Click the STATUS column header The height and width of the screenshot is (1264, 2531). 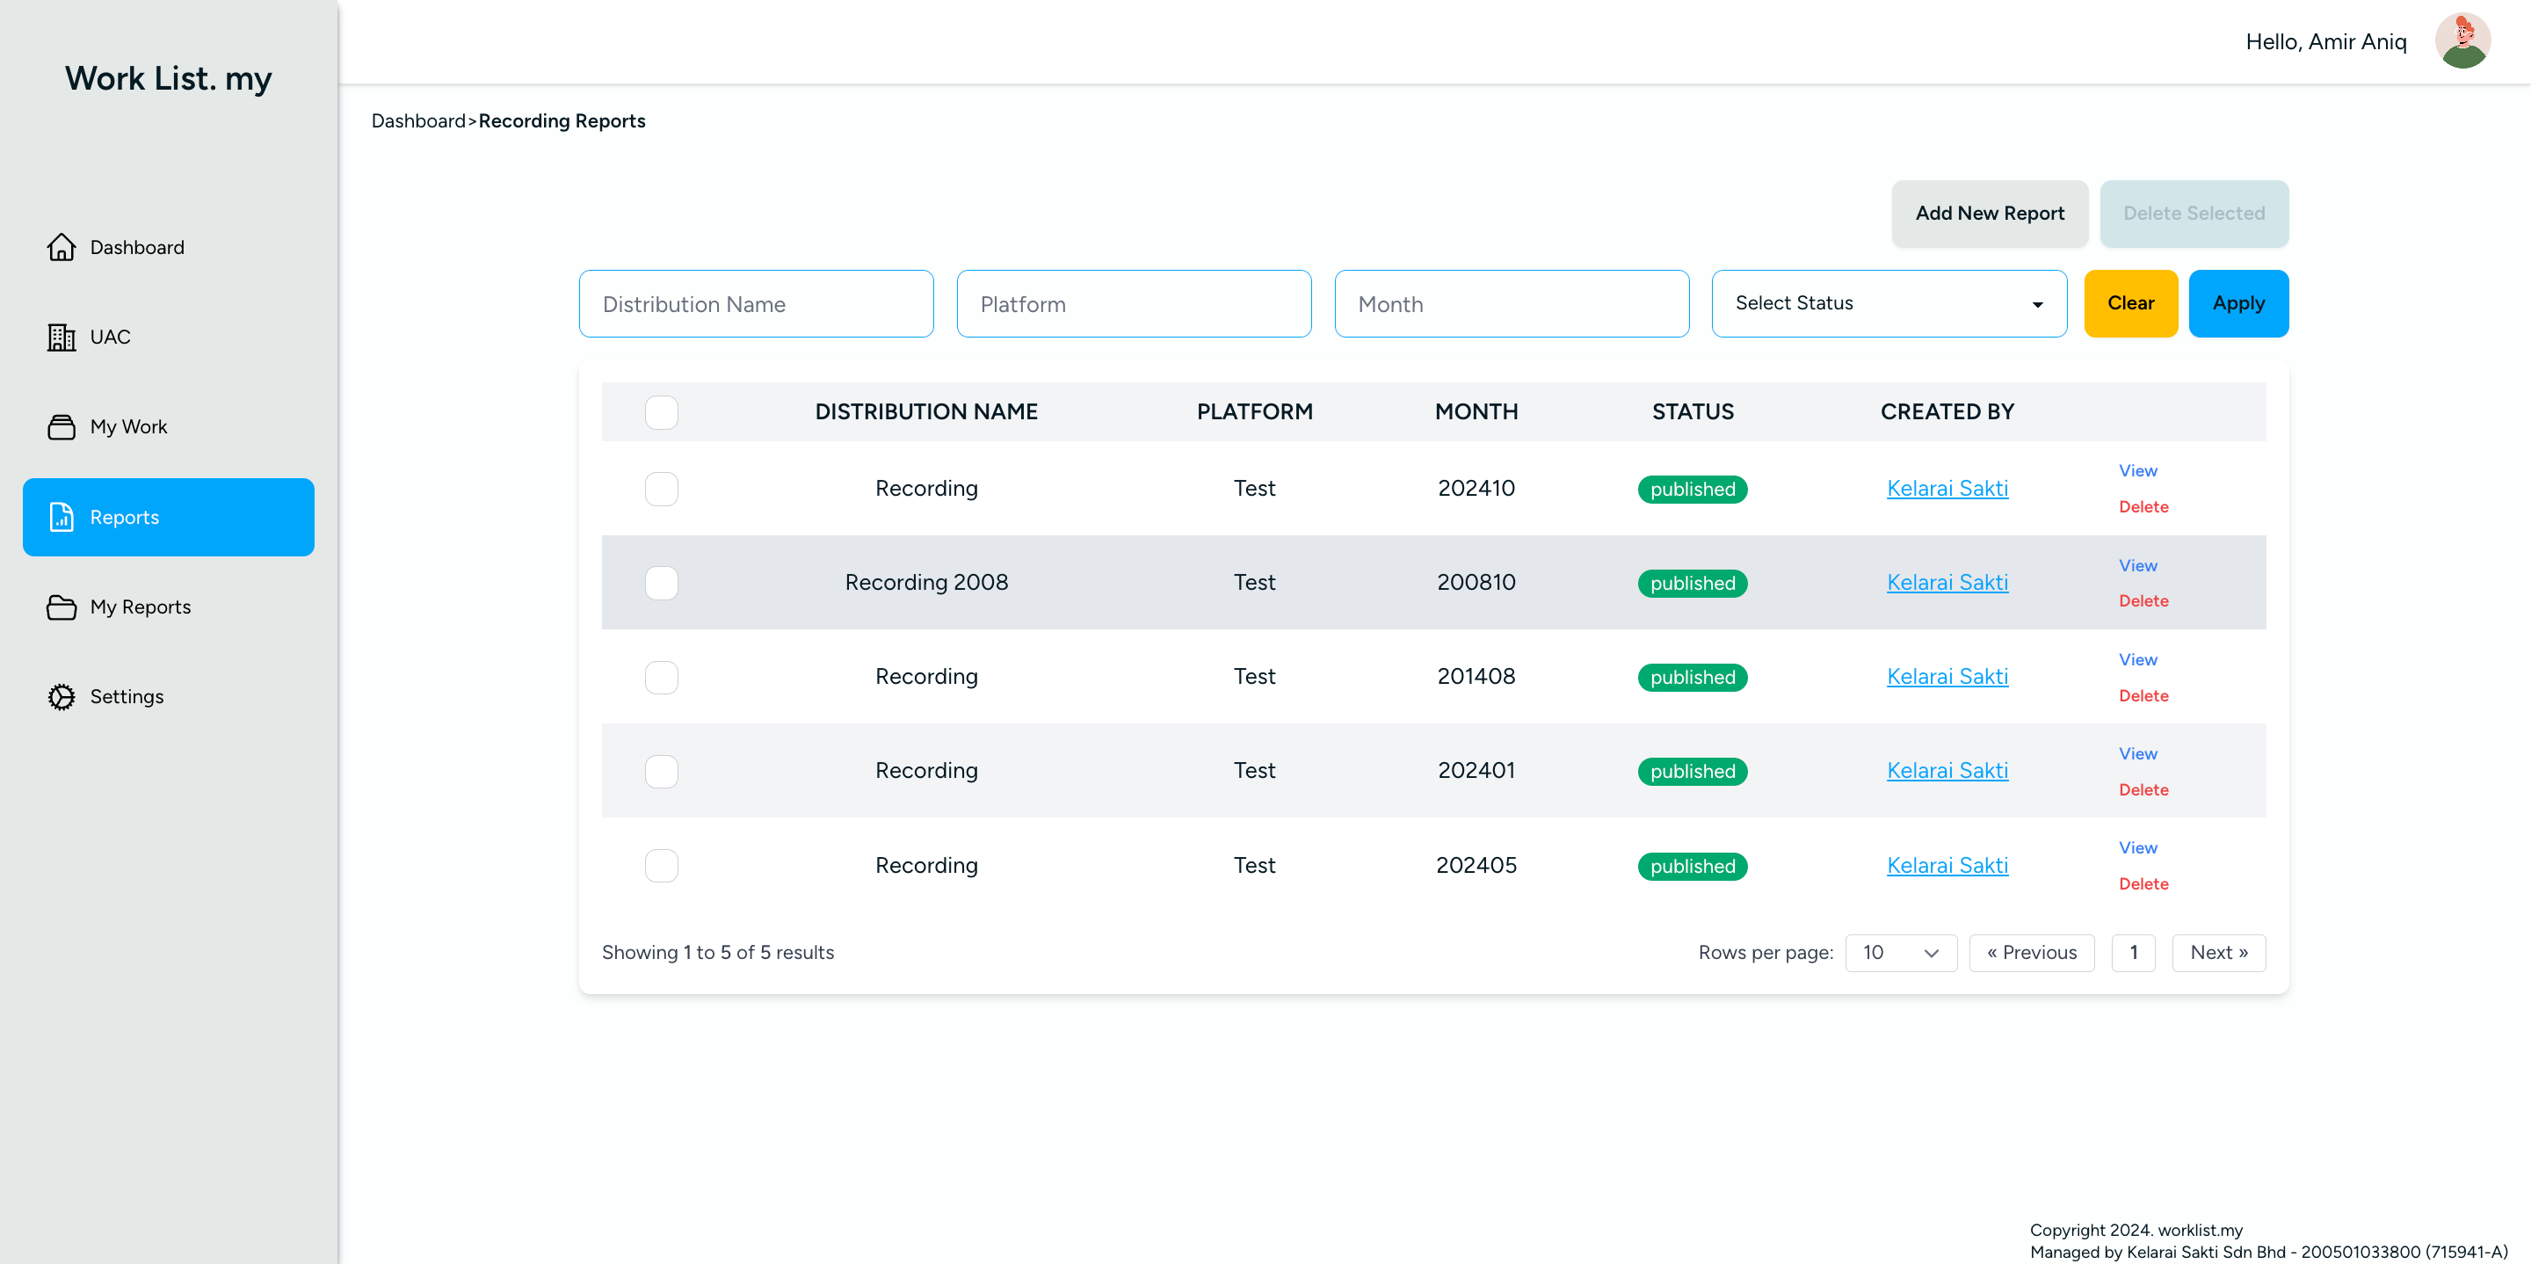[1692, 412]
